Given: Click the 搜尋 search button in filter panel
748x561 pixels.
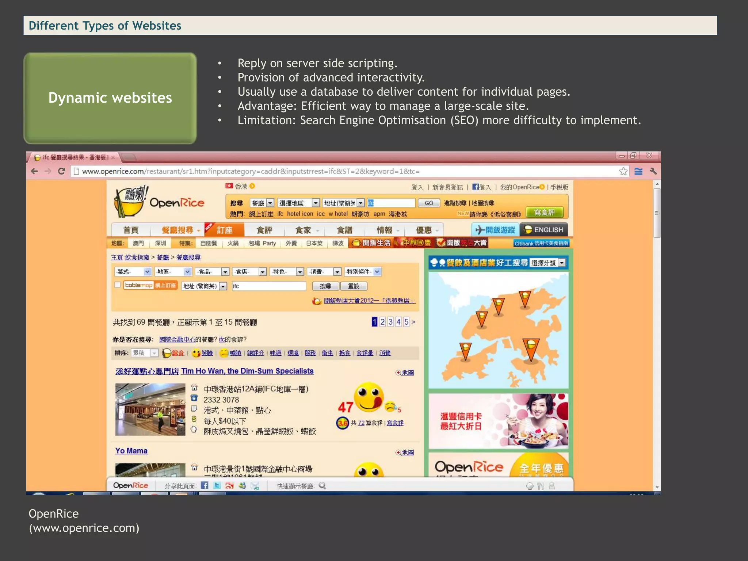Looking at the screenshot, I should tap(325, 286).
